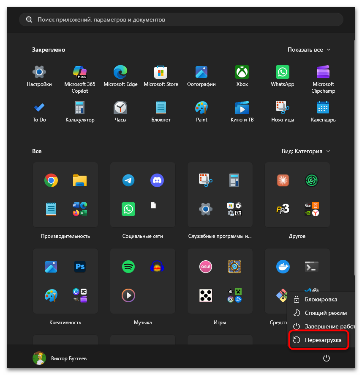Open the pinned Ножницы app
The height and width of the screenshot is (375, 362).
[283, 112]
